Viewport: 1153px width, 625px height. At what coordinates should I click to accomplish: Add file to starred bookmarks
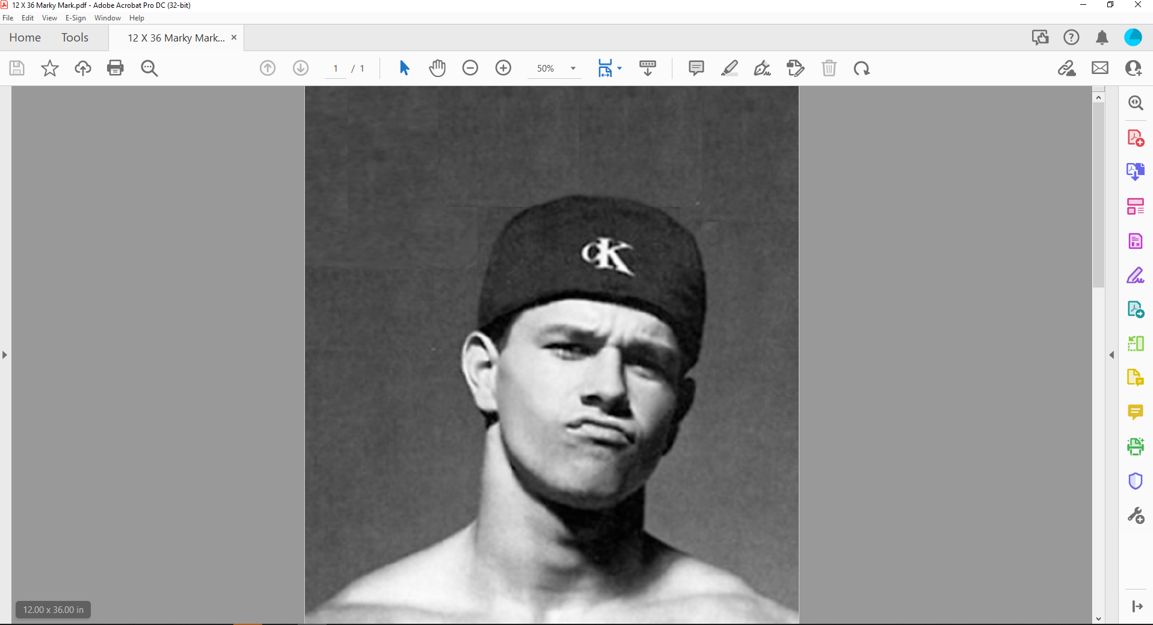point(50,68)
